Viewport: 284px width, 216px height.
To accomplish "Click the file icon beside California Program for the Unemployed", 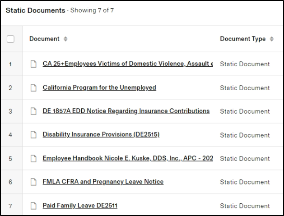I will 33,88.
